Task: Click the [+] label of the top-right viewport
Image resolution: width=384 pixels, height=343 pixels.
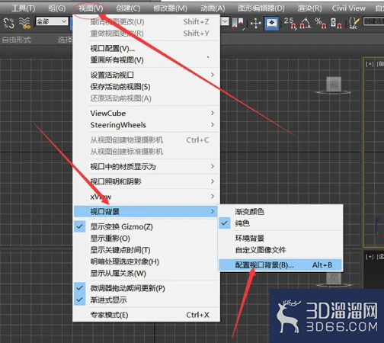Action: [x=370, y=64]
